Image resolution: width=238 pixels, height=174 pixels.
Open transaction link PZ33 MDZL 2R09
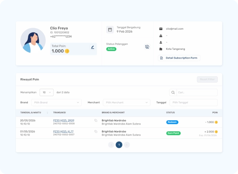63,121
